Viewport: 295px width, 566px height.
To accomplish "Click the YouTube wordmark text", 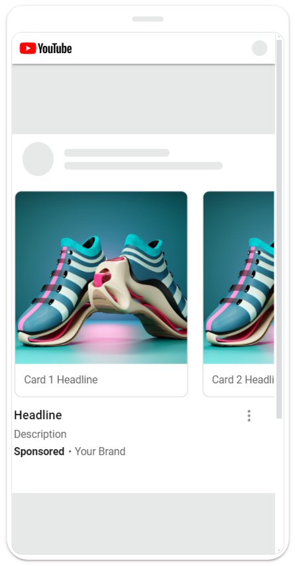I will (55, 48).
